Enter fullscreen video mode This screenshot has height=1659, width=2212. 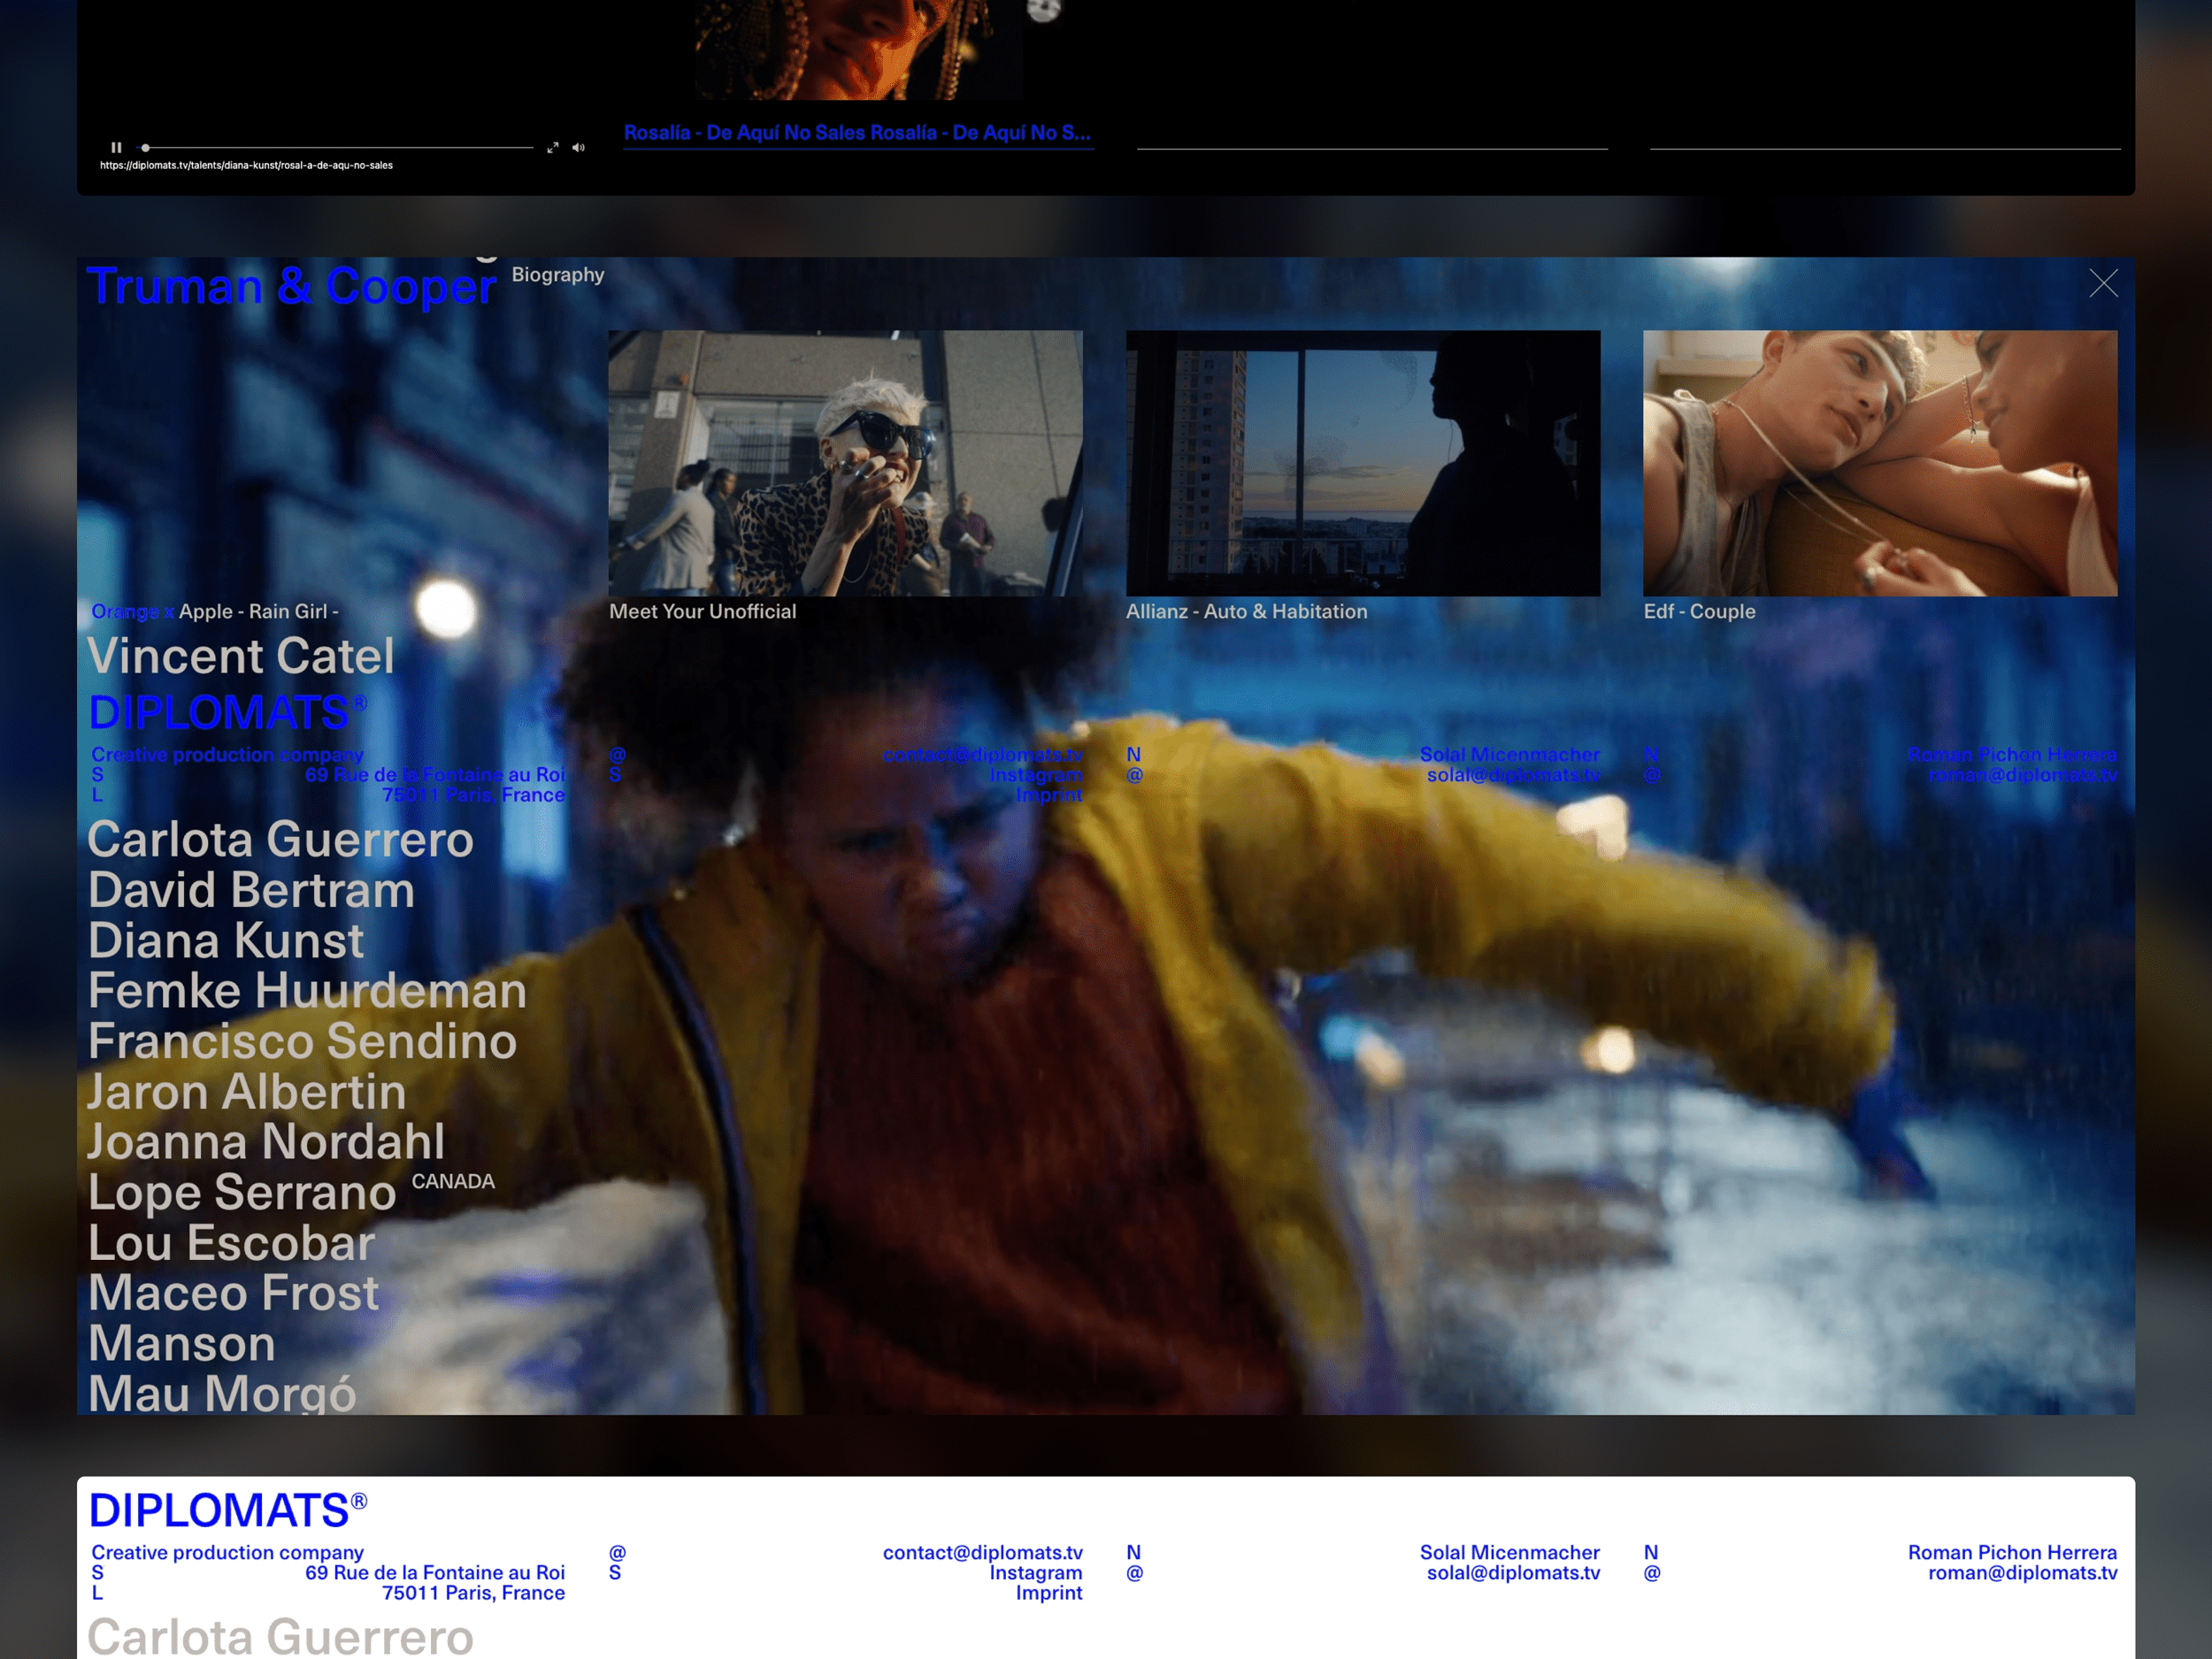pos(552,147)
